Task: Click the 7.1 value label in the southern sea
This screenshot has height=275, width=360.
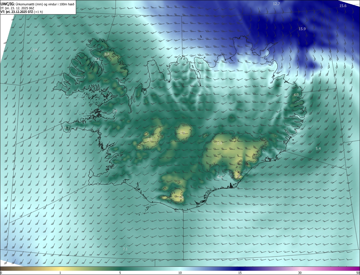Action: point(125,249)
